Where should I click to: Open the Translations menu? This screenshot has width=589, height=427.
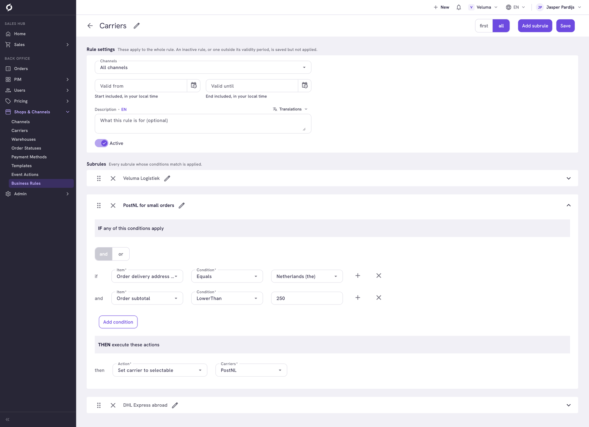(290, 109)
